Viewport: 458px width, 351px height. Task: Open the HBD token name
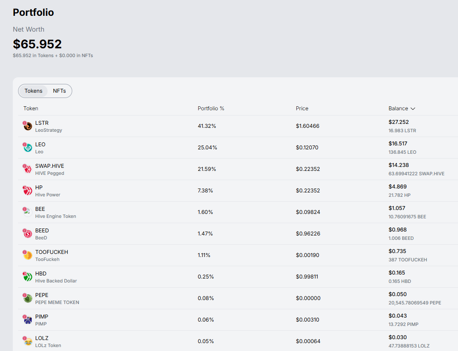click(41, 274)
